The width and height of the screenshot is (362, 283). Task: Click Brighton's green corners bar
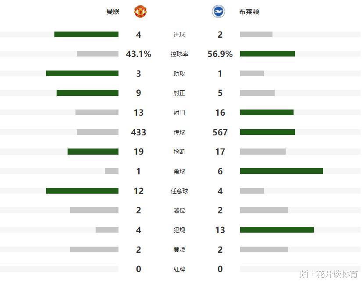pyautogui.click(x=281, y=171)
